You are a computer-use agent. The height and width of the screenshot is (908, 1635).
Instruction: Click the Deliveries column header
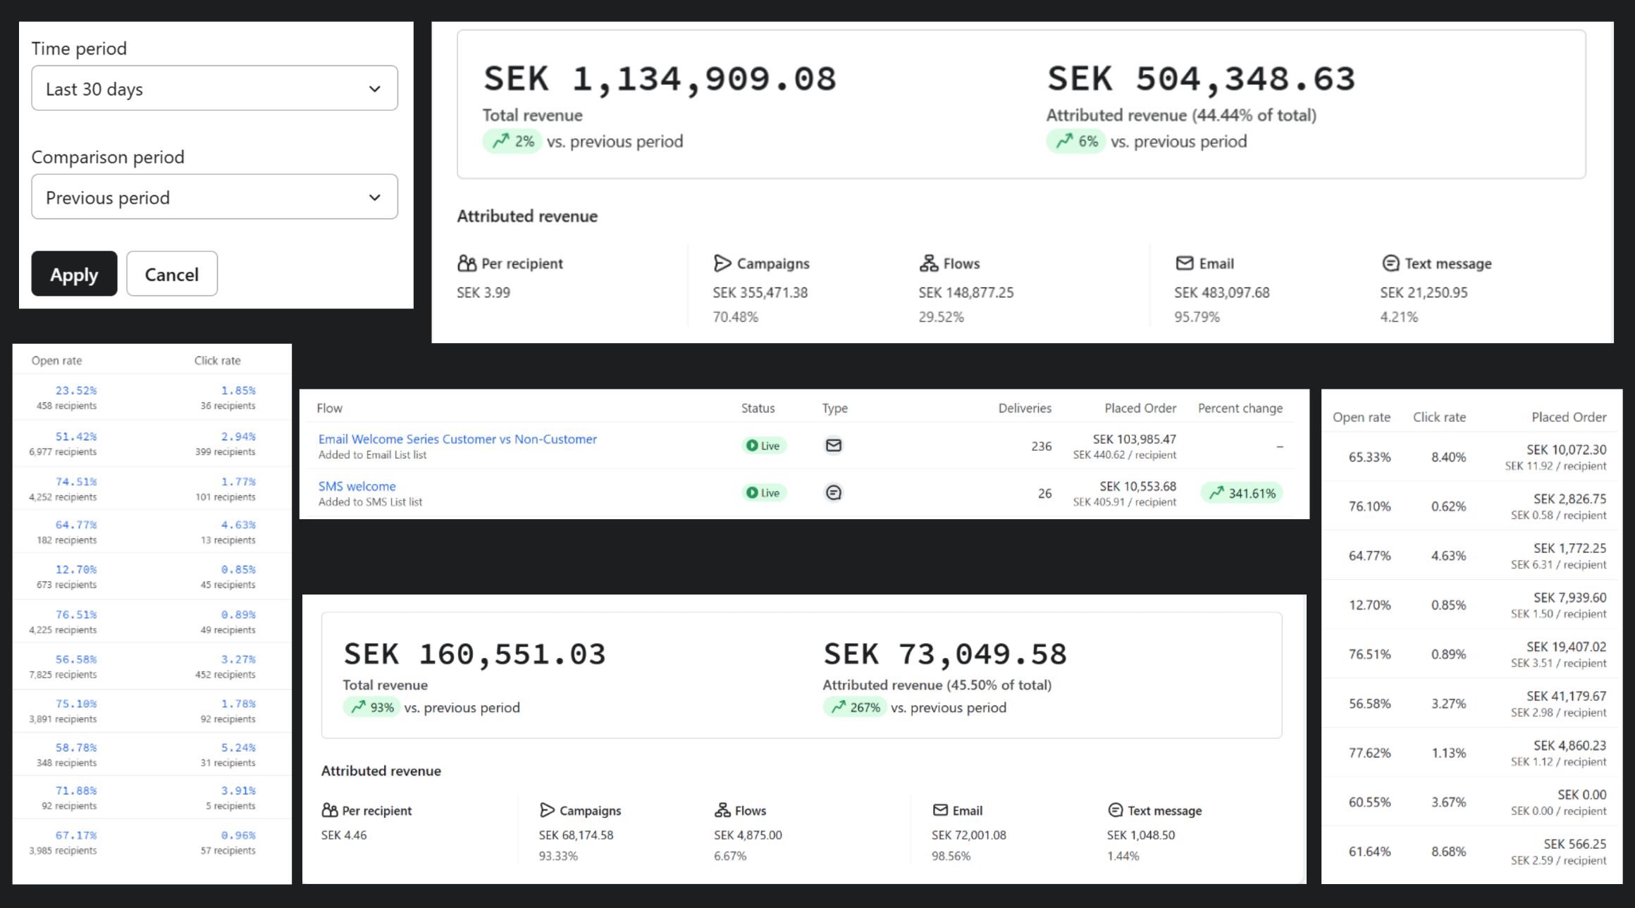point(1025,408)
